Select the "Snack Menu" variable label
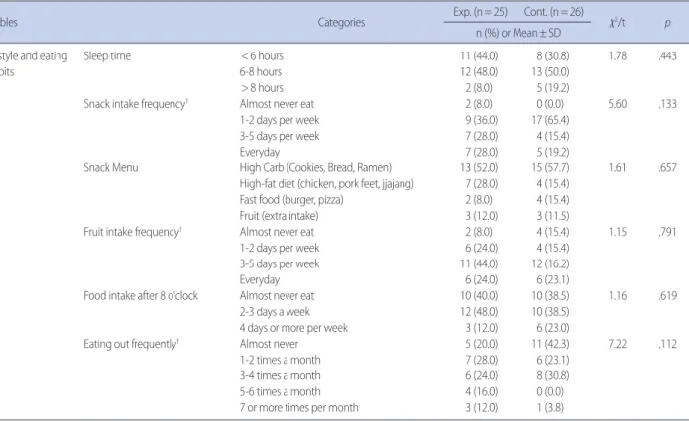 (x=111, y=168)
